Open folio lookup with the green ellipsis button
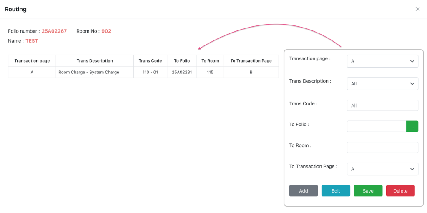Viewport: 427px width, 213px height. [412, 126]
